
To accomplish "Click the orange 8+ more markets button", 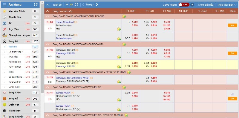I will pos(232,53).
